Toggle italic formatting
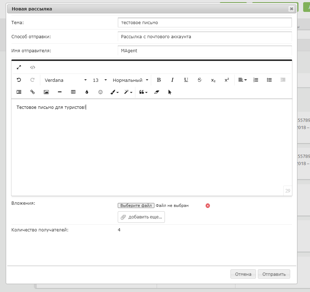Image resolution: width=310 pixels, height=292 pixels. pos(172,80)
